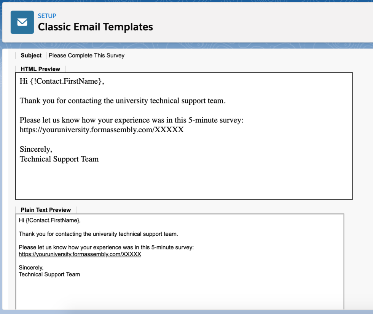Click the Contact.FirstName greeting in HTML Preview

coord(62,81)
